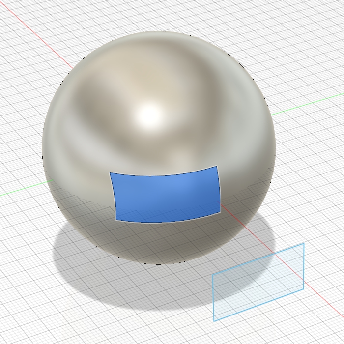The width and height of the screenshot is (344, 344).
Task: Click the left edge of the blue patch
Action: click(113, 197)
